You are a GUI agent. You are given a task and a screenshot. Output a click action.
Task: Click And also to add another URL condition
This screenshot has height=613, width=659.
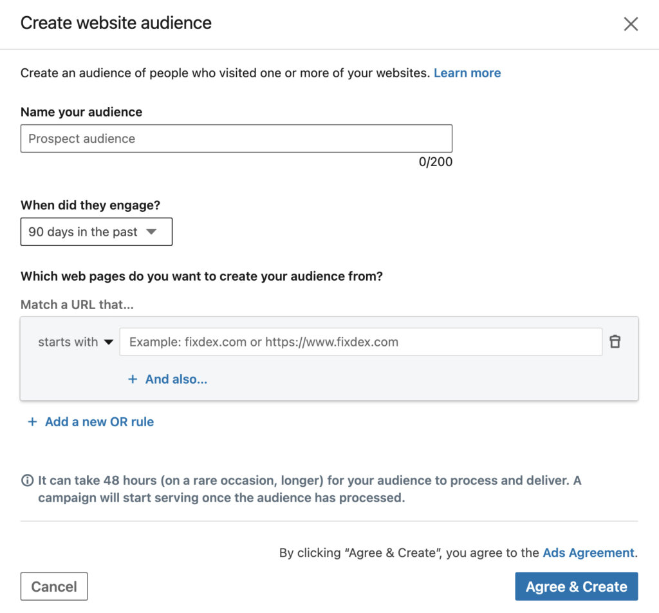(x=176, y=379)
